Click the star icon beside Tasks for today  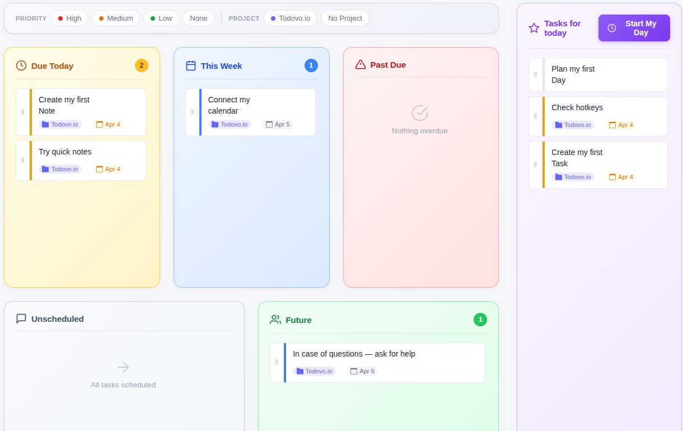[534, 28]
